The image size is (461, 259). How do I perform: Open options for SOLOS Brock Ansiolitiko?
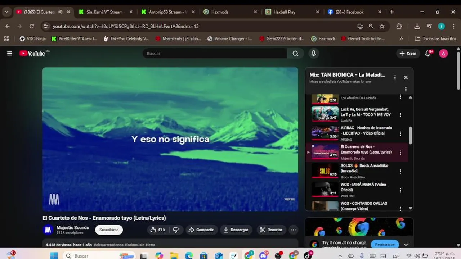tap(400, 171)
